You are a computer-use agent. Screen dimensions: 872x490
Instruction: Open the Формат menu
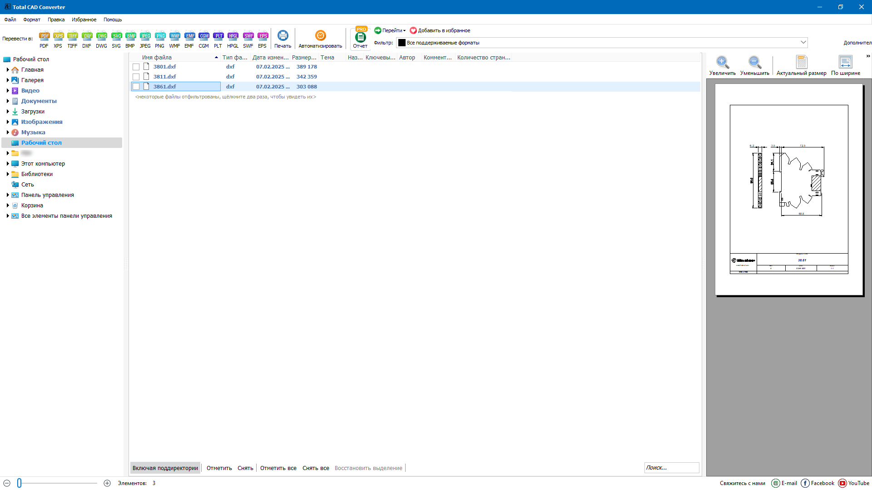[32, 20]
